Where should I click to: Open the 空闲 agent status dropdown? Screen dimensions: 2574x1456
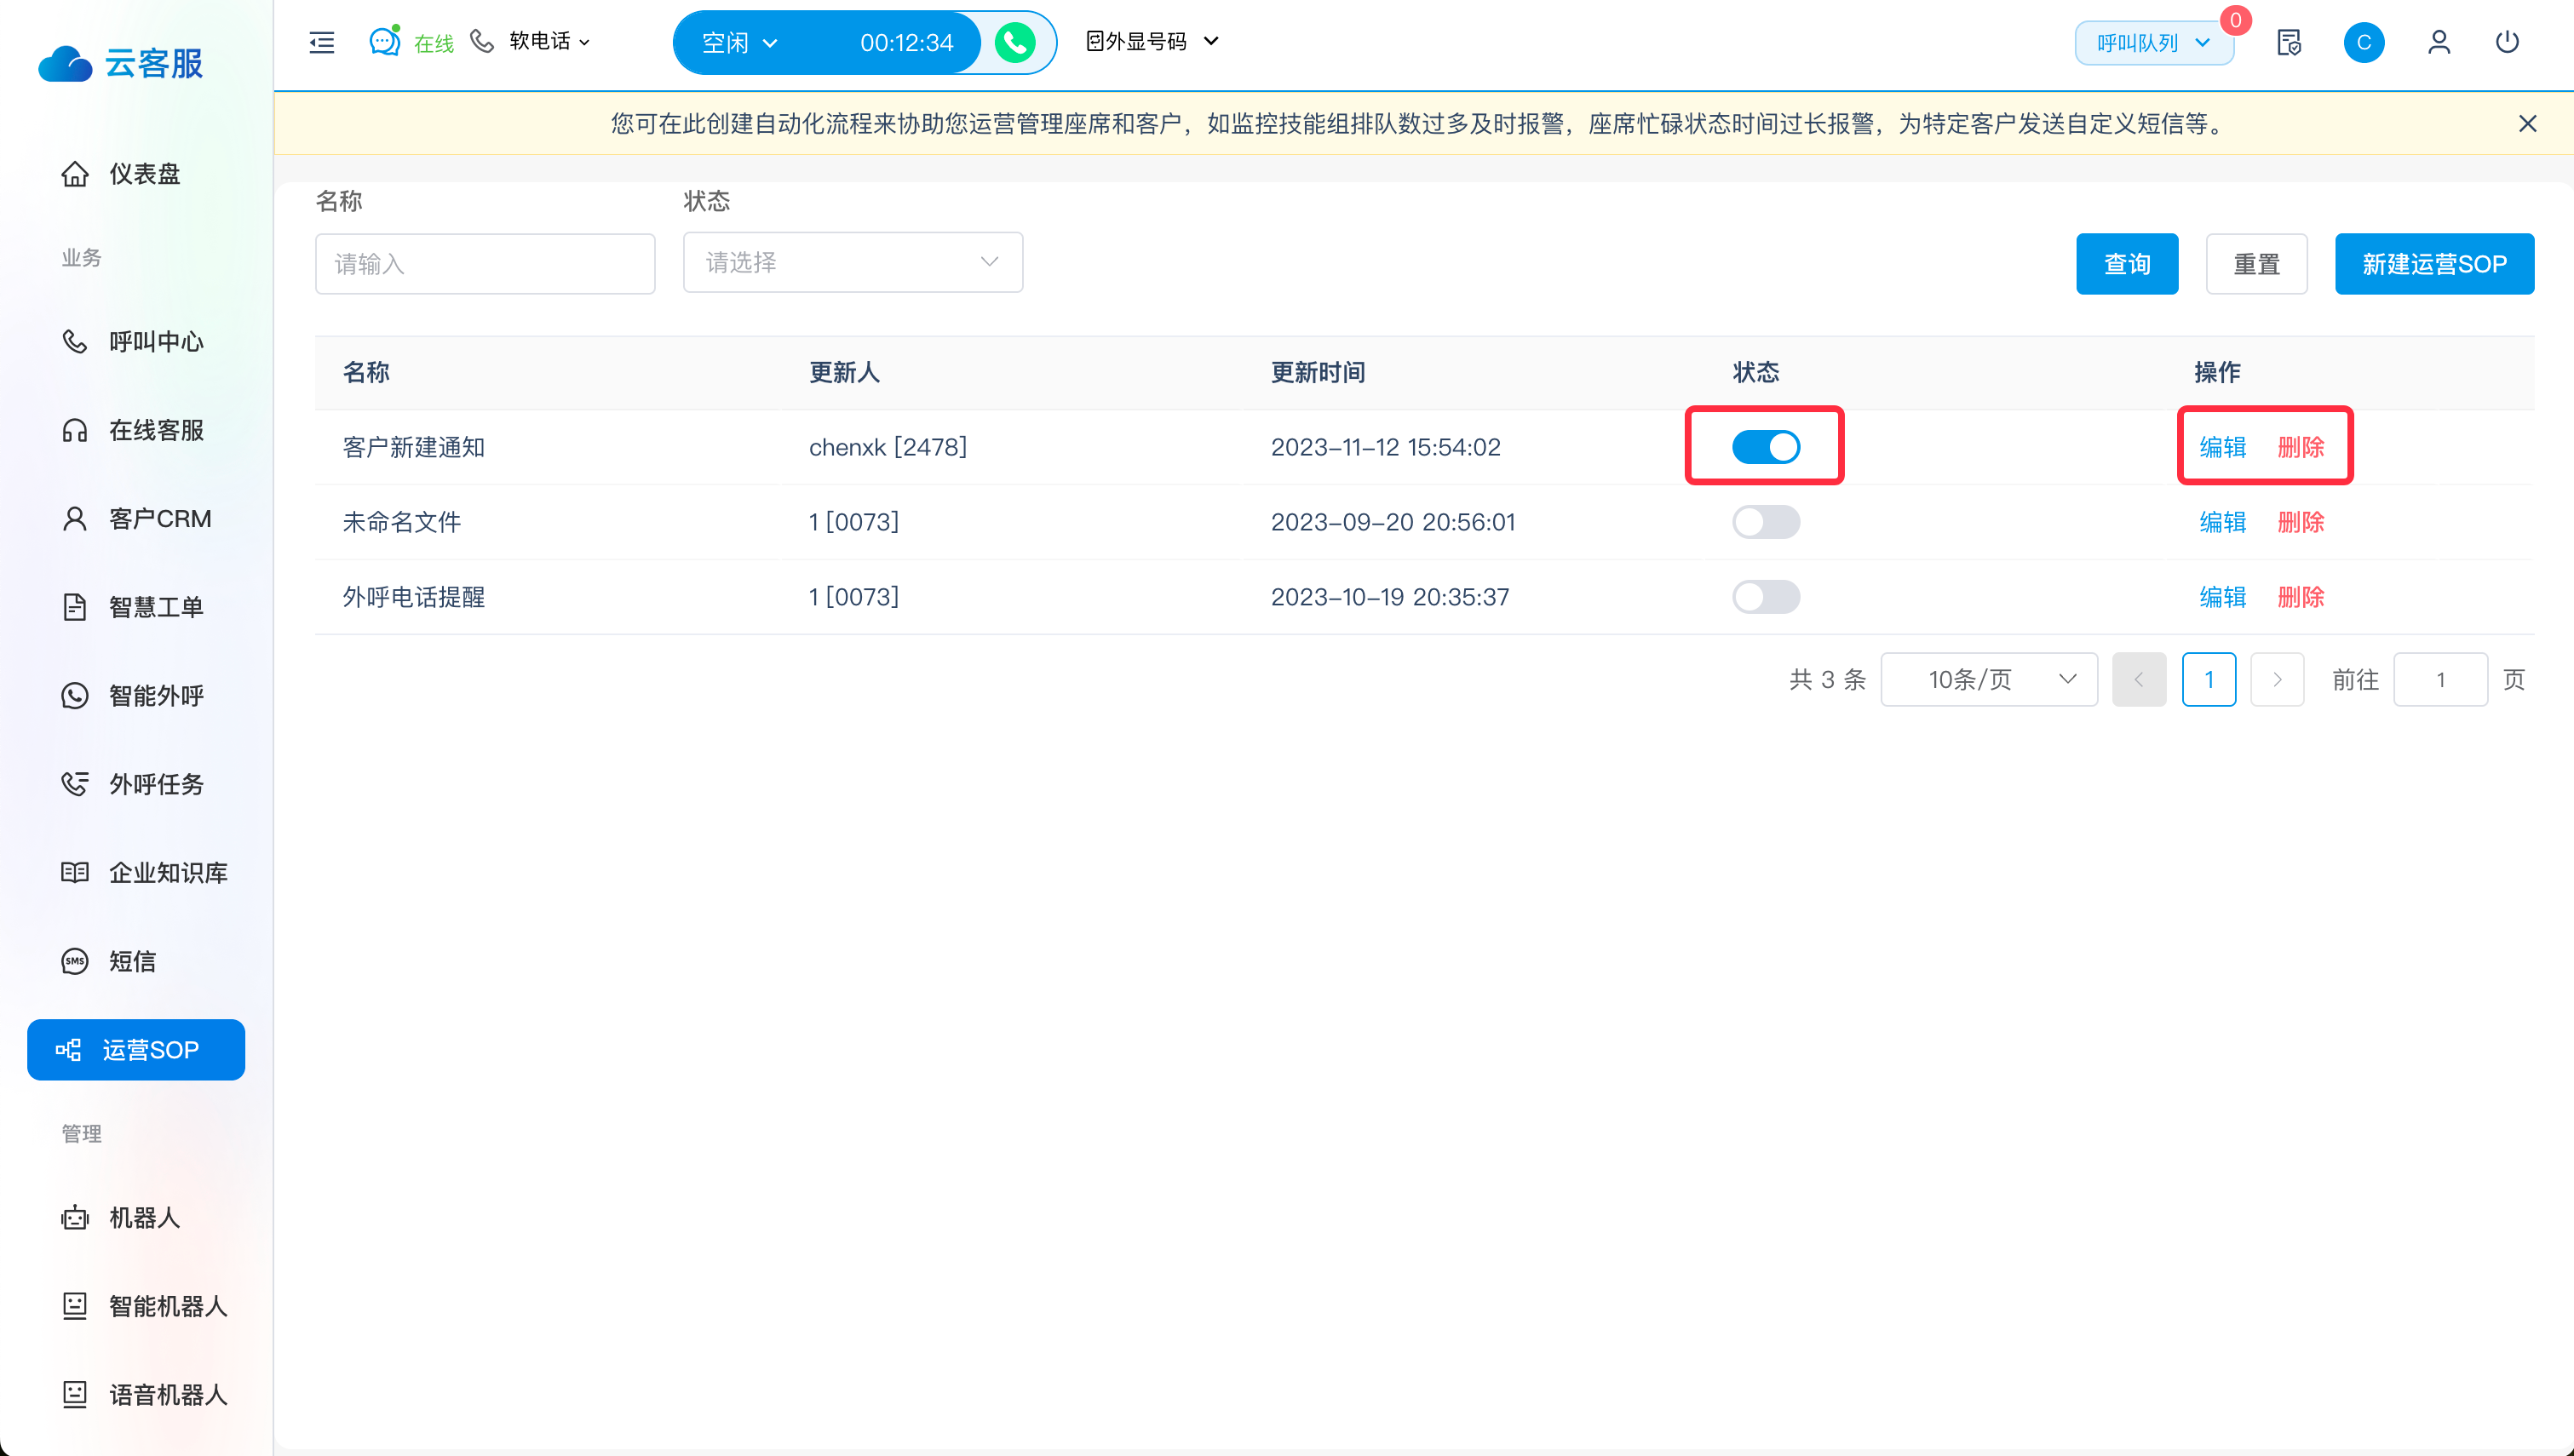tap(740, 42)
